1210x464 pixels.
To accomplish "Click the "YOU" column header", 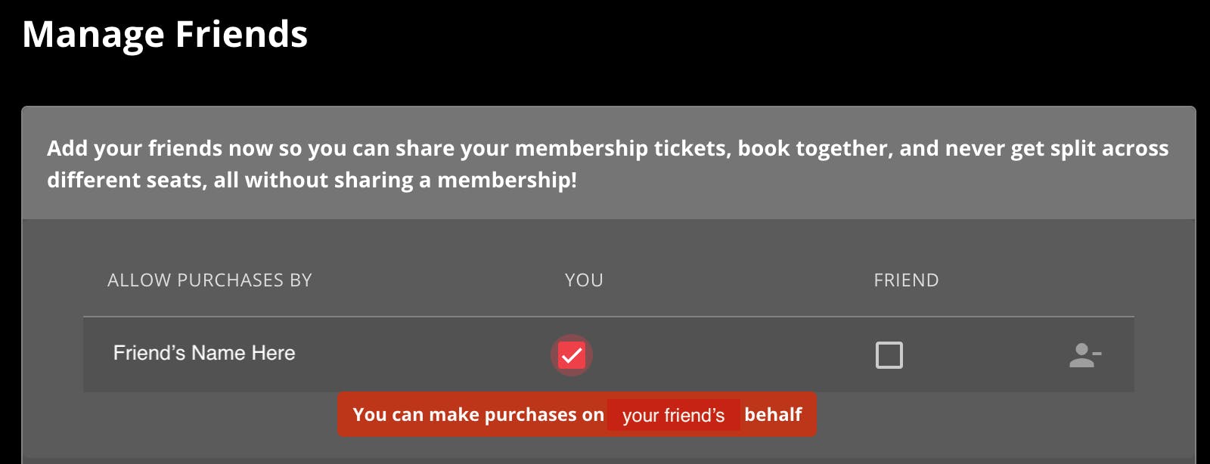I will pos(584,280).
